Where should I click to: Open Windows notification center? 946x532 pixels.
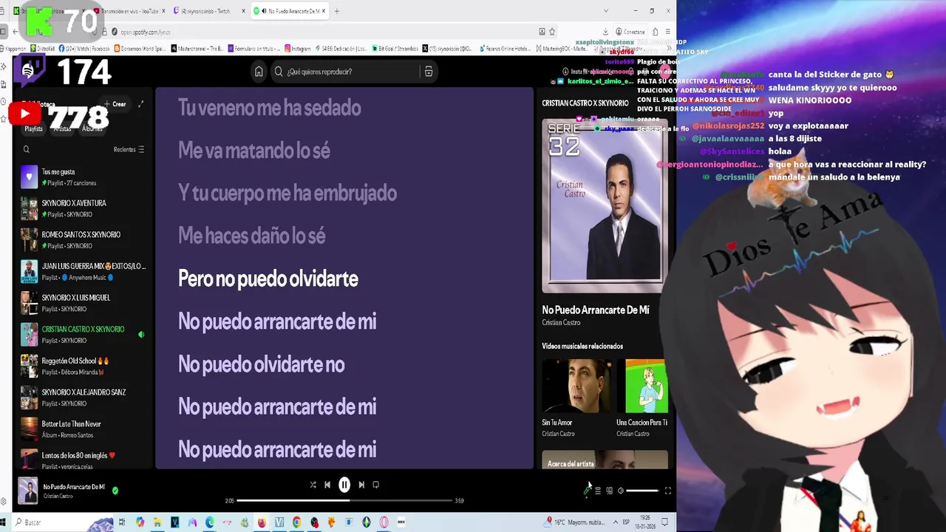coord(664,522)
